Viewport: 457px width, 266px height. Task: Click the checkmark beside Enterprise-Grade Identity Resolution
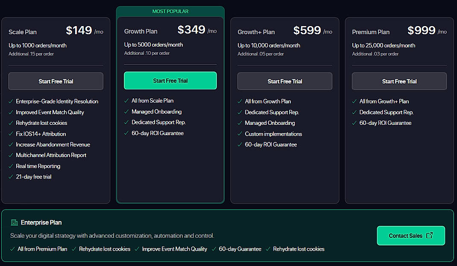click(10, 101)
